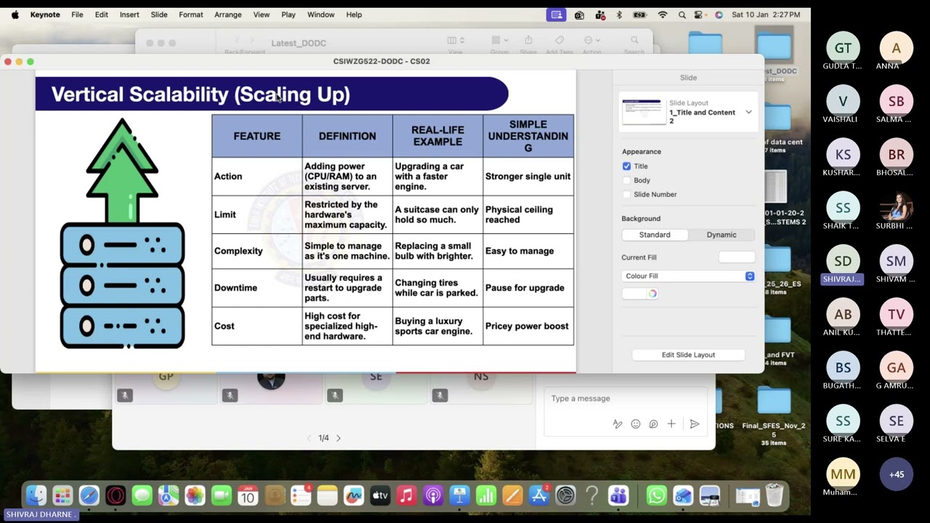The width and height of the screenshot is (930, 523).
Task: Click the SD participant avatar
Action: (843, 261)
